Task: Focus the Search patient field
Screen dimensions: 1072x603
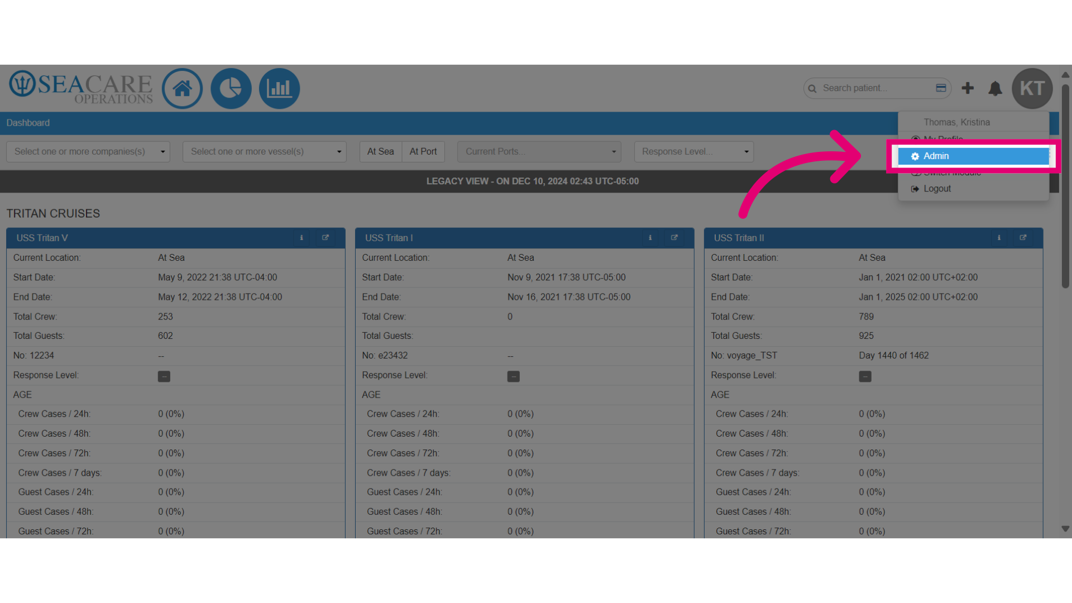Action: click(x=877, y=88)
